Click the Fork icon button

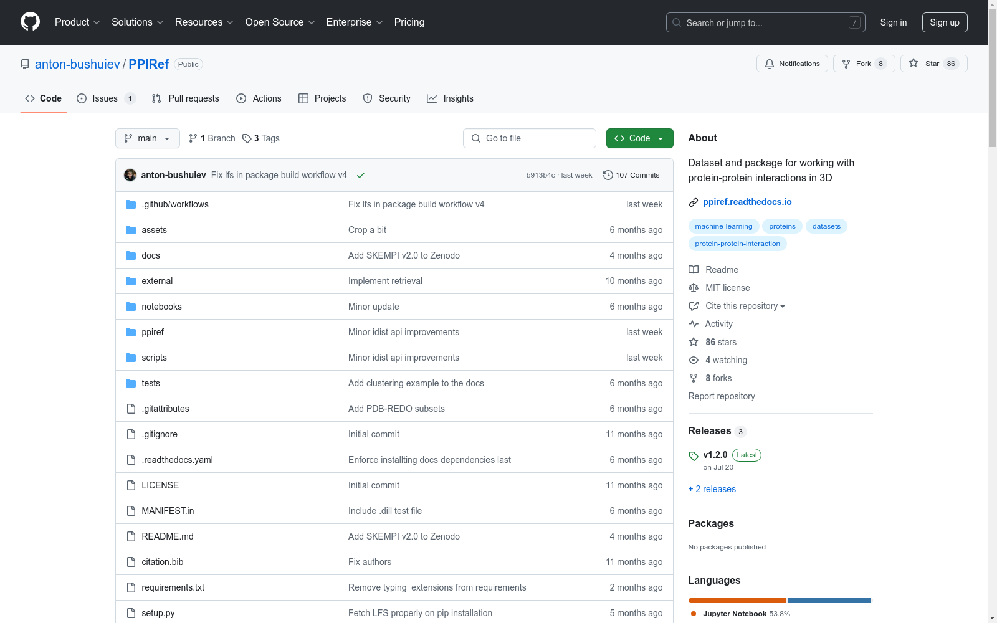(846, 64)
